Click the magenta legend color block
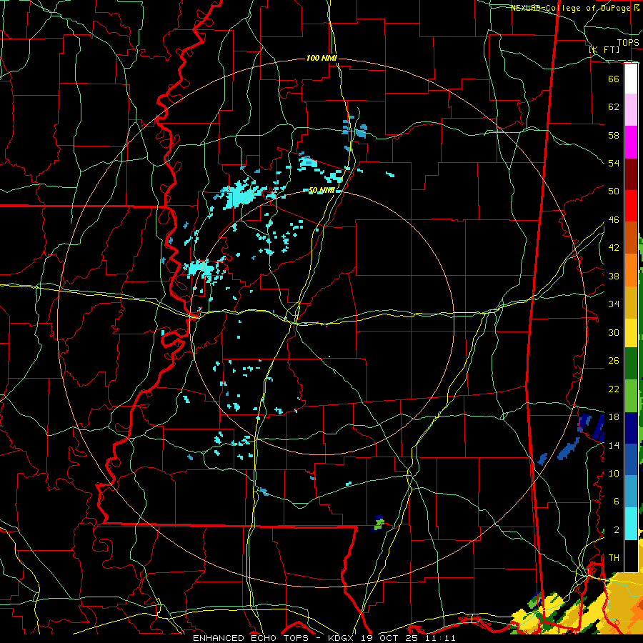Image resolution: width=643 pixels, height=643 pixels. coord(631,142)
